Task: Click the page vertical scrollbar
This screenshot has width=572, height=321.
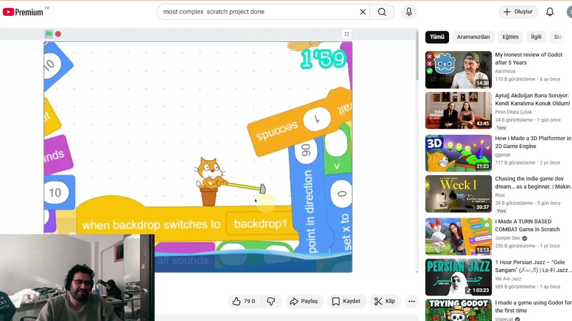Action: tap(417, 152)
